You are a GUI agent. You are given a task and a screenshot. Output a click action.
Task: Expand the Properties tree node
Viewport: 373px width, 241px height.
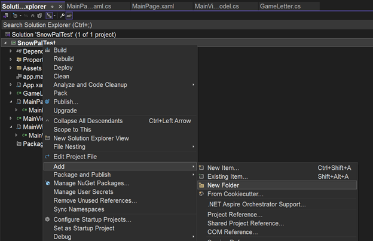tap(11, 59)
